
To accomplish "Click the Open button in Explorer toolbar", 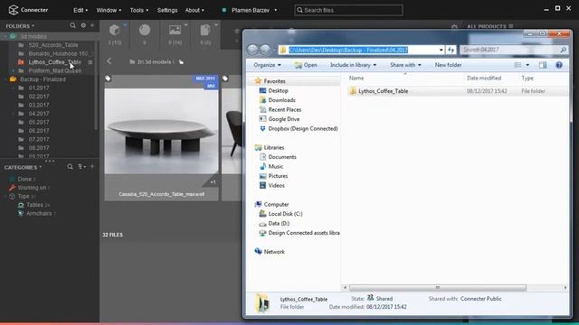I will click(x=306, y=65).
